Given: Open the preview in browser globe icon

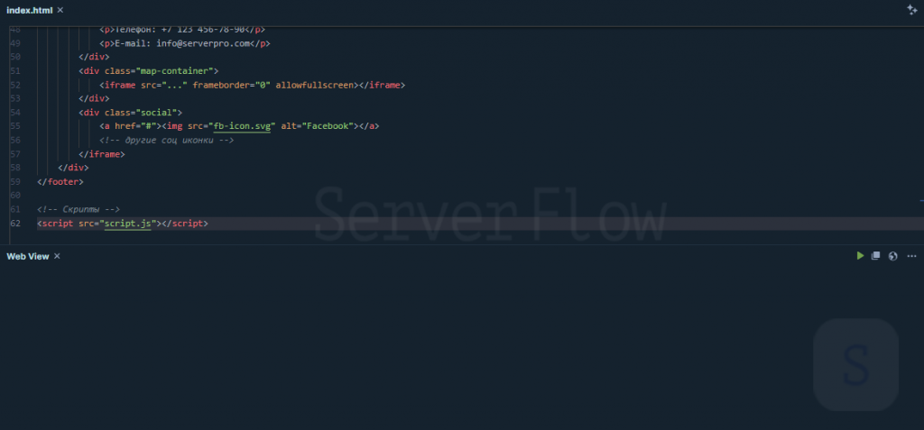Looking at the screenshot, I should tap(892, 256).
